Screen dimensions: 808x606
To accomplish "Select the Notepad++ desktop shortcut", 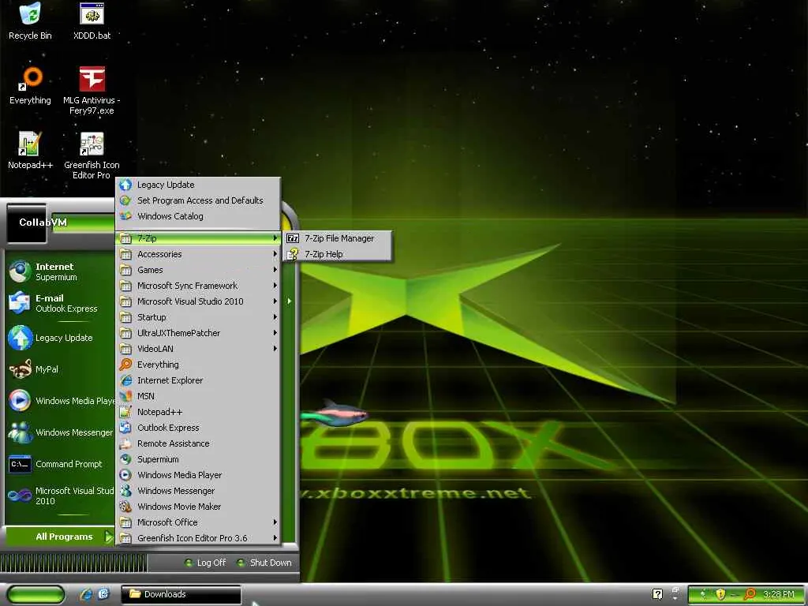I will point(31,151).
